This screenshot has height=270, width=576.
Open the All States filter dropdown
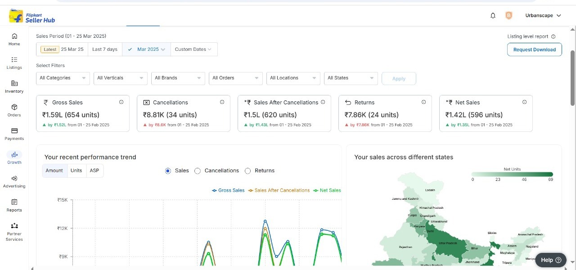(x=351, y=78)
